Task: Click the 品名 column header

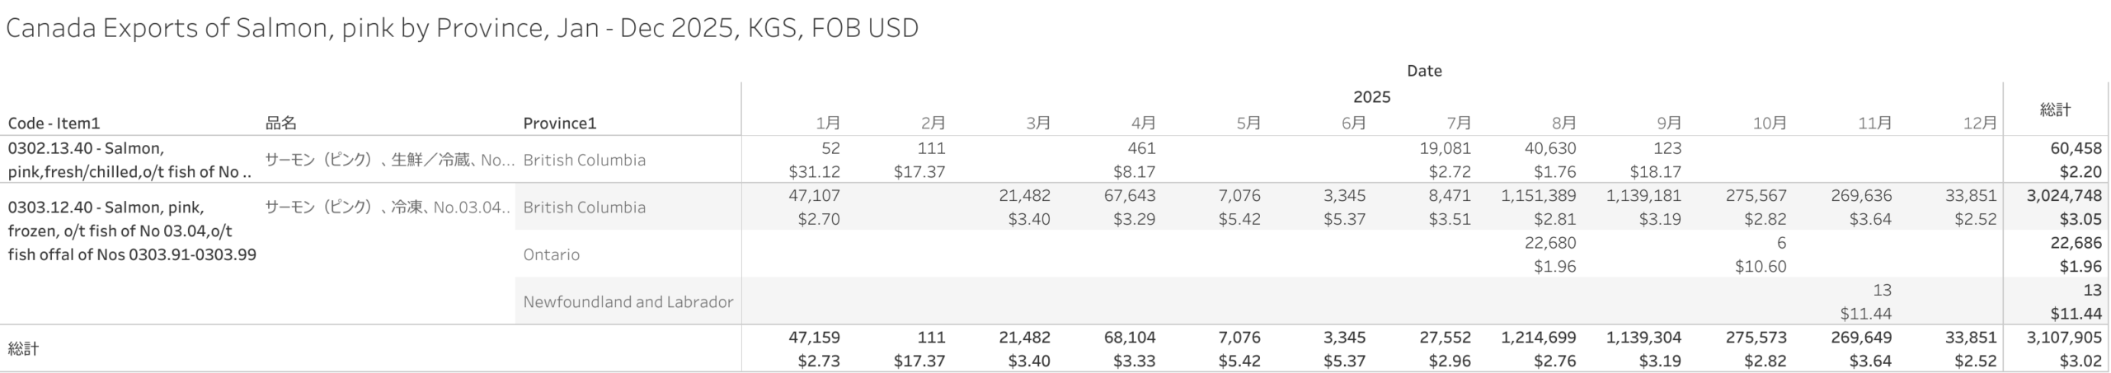Action: [x=280, y=124]
